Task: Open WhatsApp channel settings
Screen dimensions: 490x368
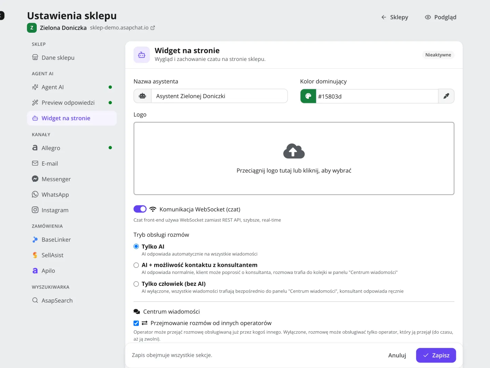Action: tap(72, 195)
